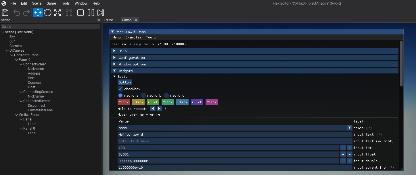Collapse the ConnectScreen tree node
Image resolution: width=416 pixels, height=175 pixels.
[21, 64]
